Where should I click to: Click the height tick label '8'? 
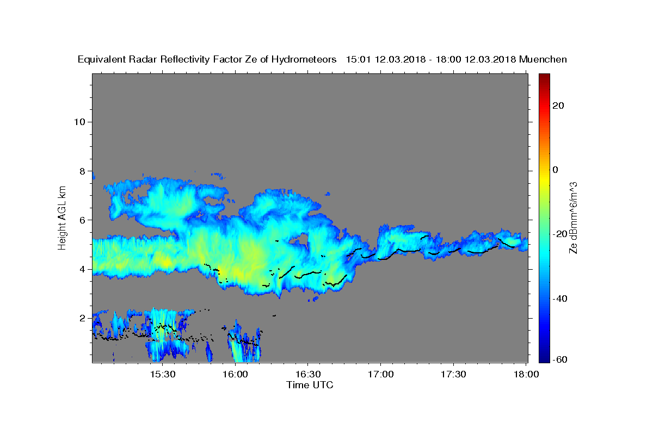click(82, 171)
